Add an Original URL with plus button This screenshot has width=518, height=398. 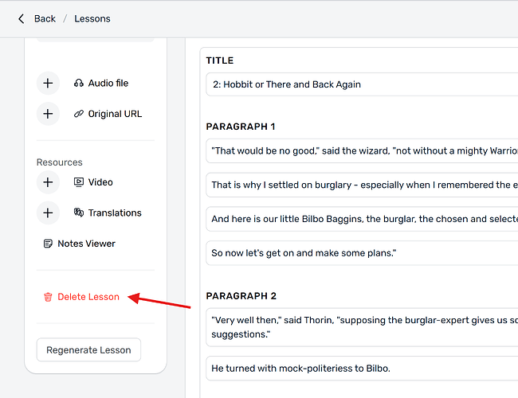coord(48,114)
